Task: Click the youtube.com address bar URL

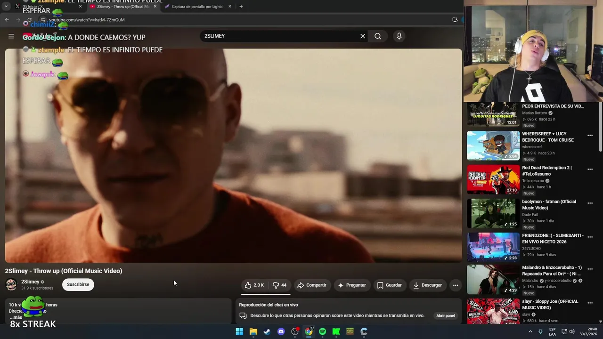Action: pyautogui.click(x=87, y=20)
